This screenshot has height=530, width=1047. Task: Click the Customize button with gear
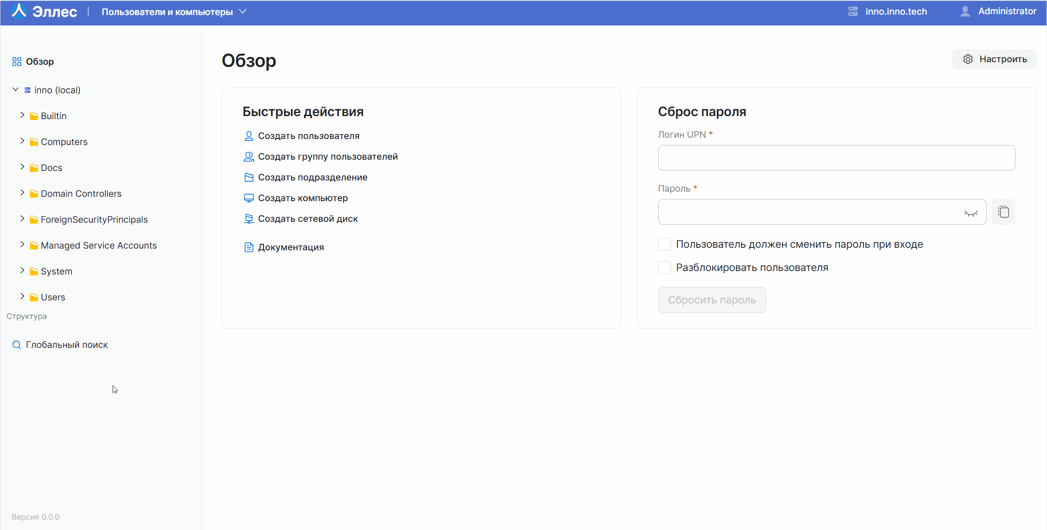click(x=994, y=59)
